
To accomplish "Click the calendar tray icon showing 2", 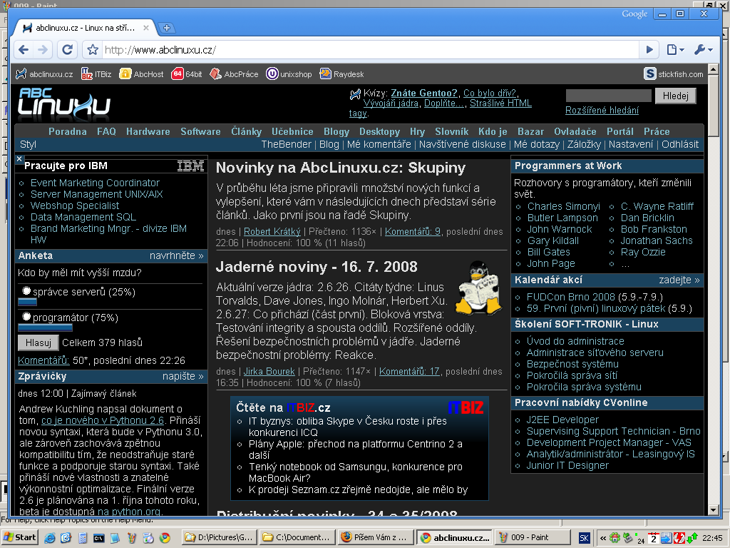I will coord(653,538).
